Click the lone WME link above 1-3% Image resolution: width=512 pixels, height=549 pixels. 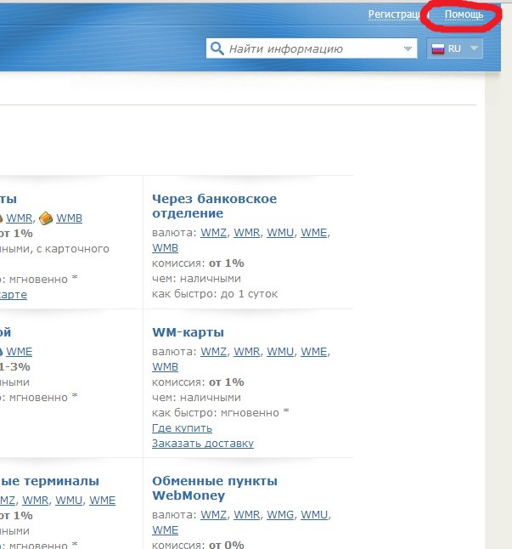[x=20, y=352]
